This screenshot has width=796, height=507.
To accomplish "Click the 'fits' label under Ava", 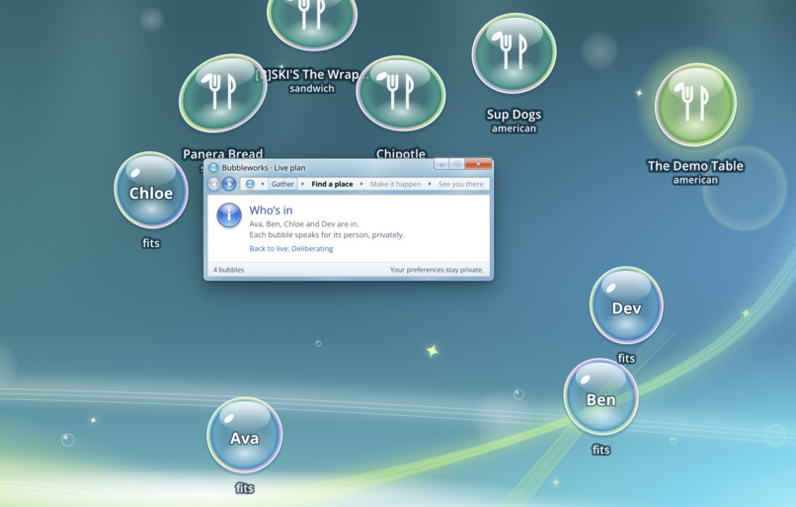I will (x=244, y=488).
